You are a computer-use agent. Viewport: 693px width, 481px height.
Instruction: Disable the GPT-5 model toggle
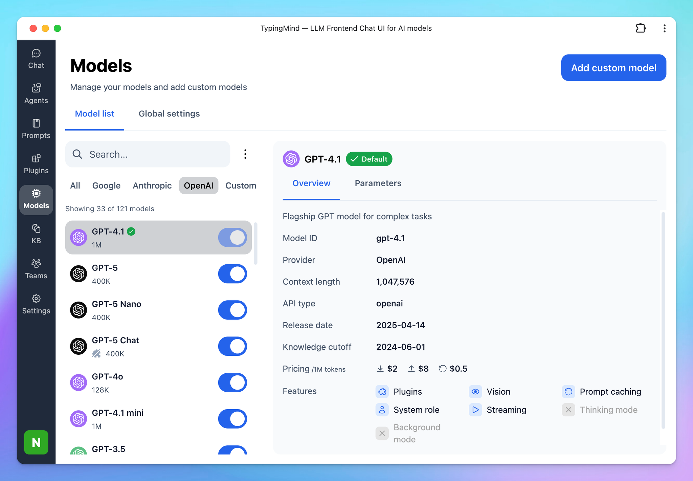(x=232, y=274)
